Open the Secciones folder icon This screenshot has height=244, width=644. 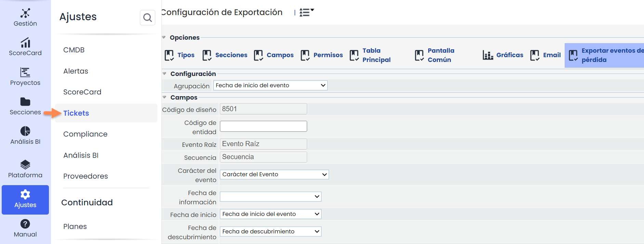click(25, 102)
